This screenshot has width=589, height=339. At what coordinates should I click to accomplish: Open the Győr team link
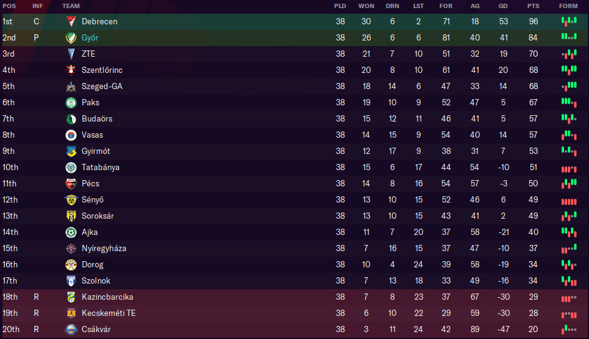90,37
